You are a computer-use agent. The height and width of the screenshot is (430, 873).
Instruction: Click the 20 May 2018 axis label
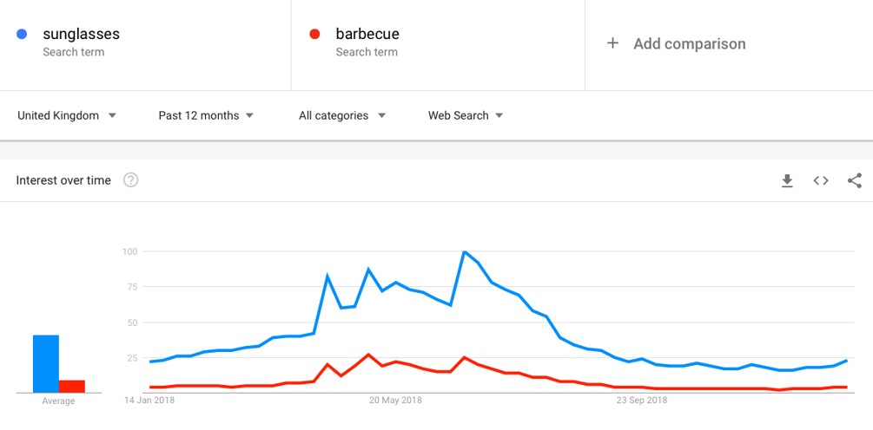click(396, 400)
